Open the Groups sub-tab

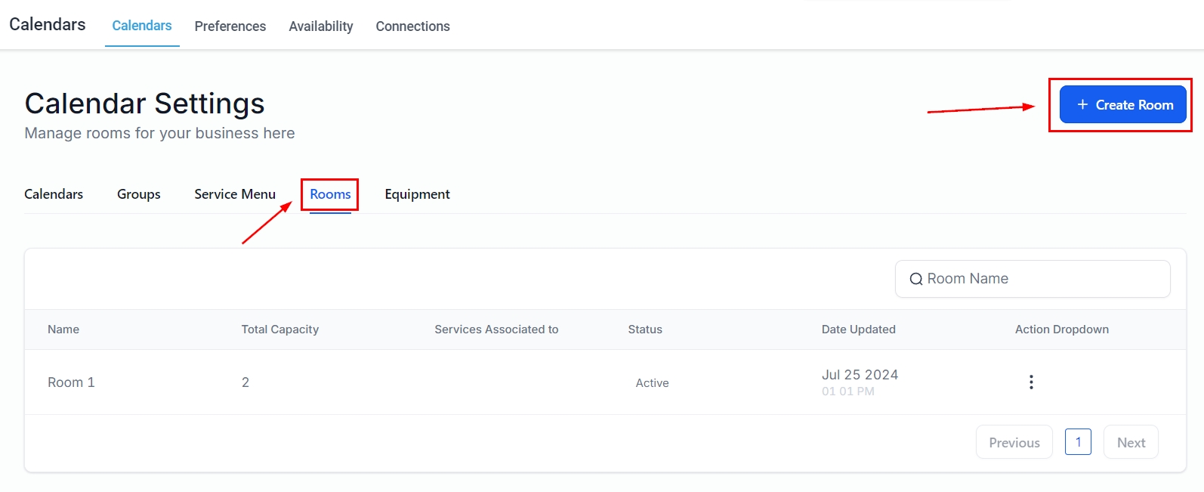[138, 194]
